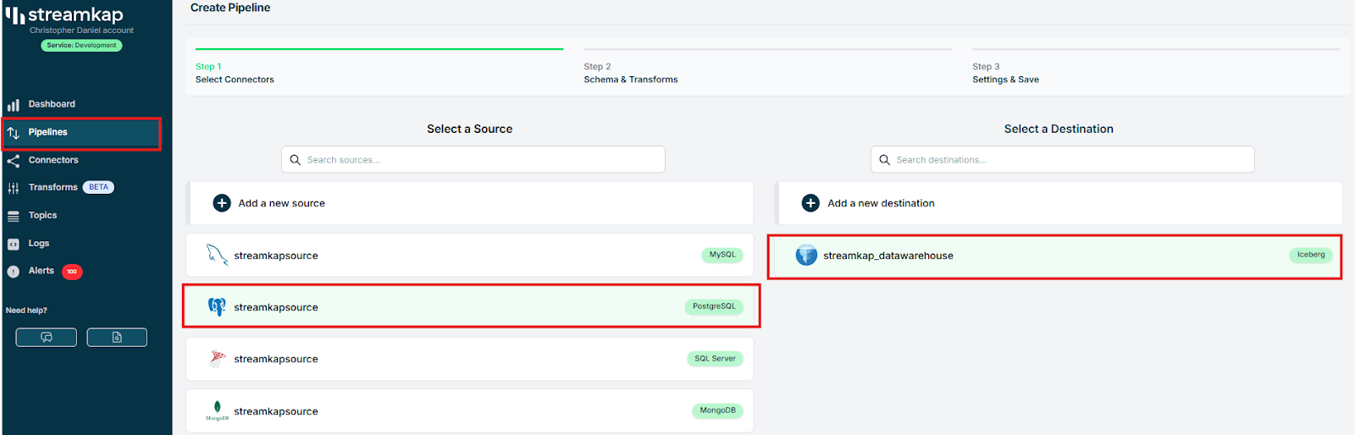The height and width of the screenshot is (435, 1355).
Task: Click MongoDB leaf icon
Action: [218, 410]
